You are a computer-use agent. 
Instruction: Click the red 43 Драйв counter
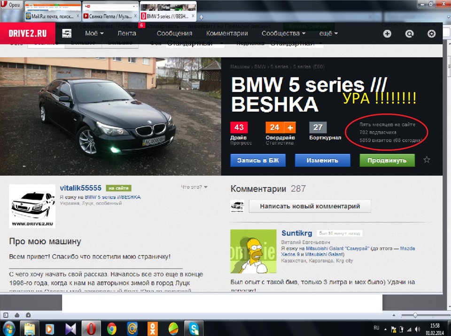[239, 127]
